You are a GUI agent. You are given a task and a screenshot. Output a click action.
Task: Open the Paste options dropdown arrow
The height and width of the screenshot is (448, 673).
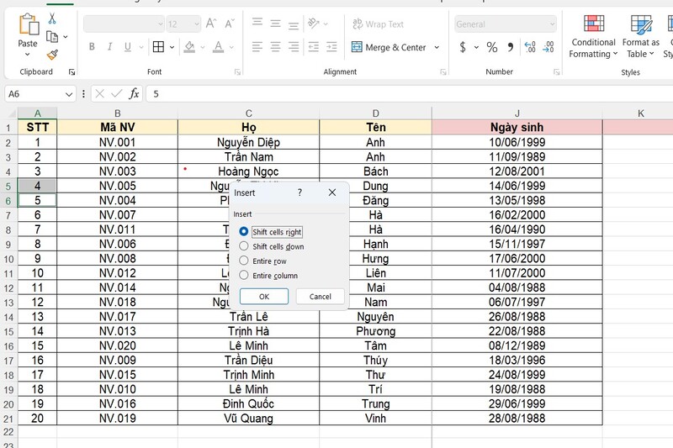28,55
